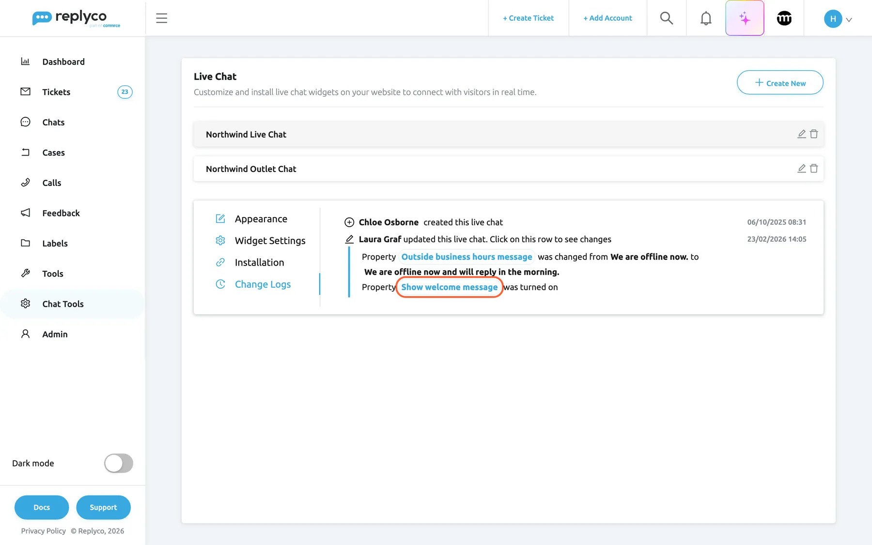This screenshot has width=872, height=545.
Task: Expand the user account dropdown arrow
Action: [x=849, y=20]
